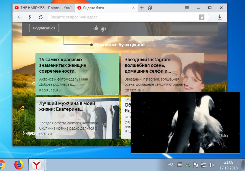Click the Вам може бути цікаво heading
Screen dimensions: 245x171
(x=120, y=45)
